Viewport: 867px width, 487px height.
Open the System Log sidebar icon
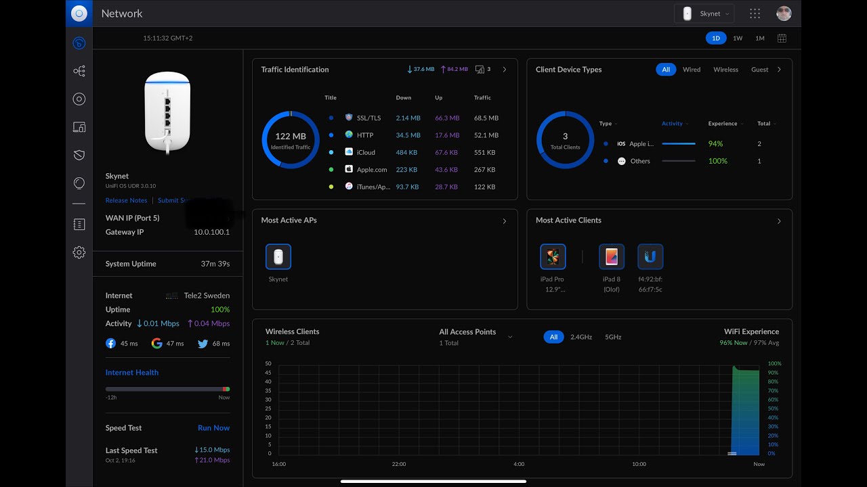tap(79, 225)
